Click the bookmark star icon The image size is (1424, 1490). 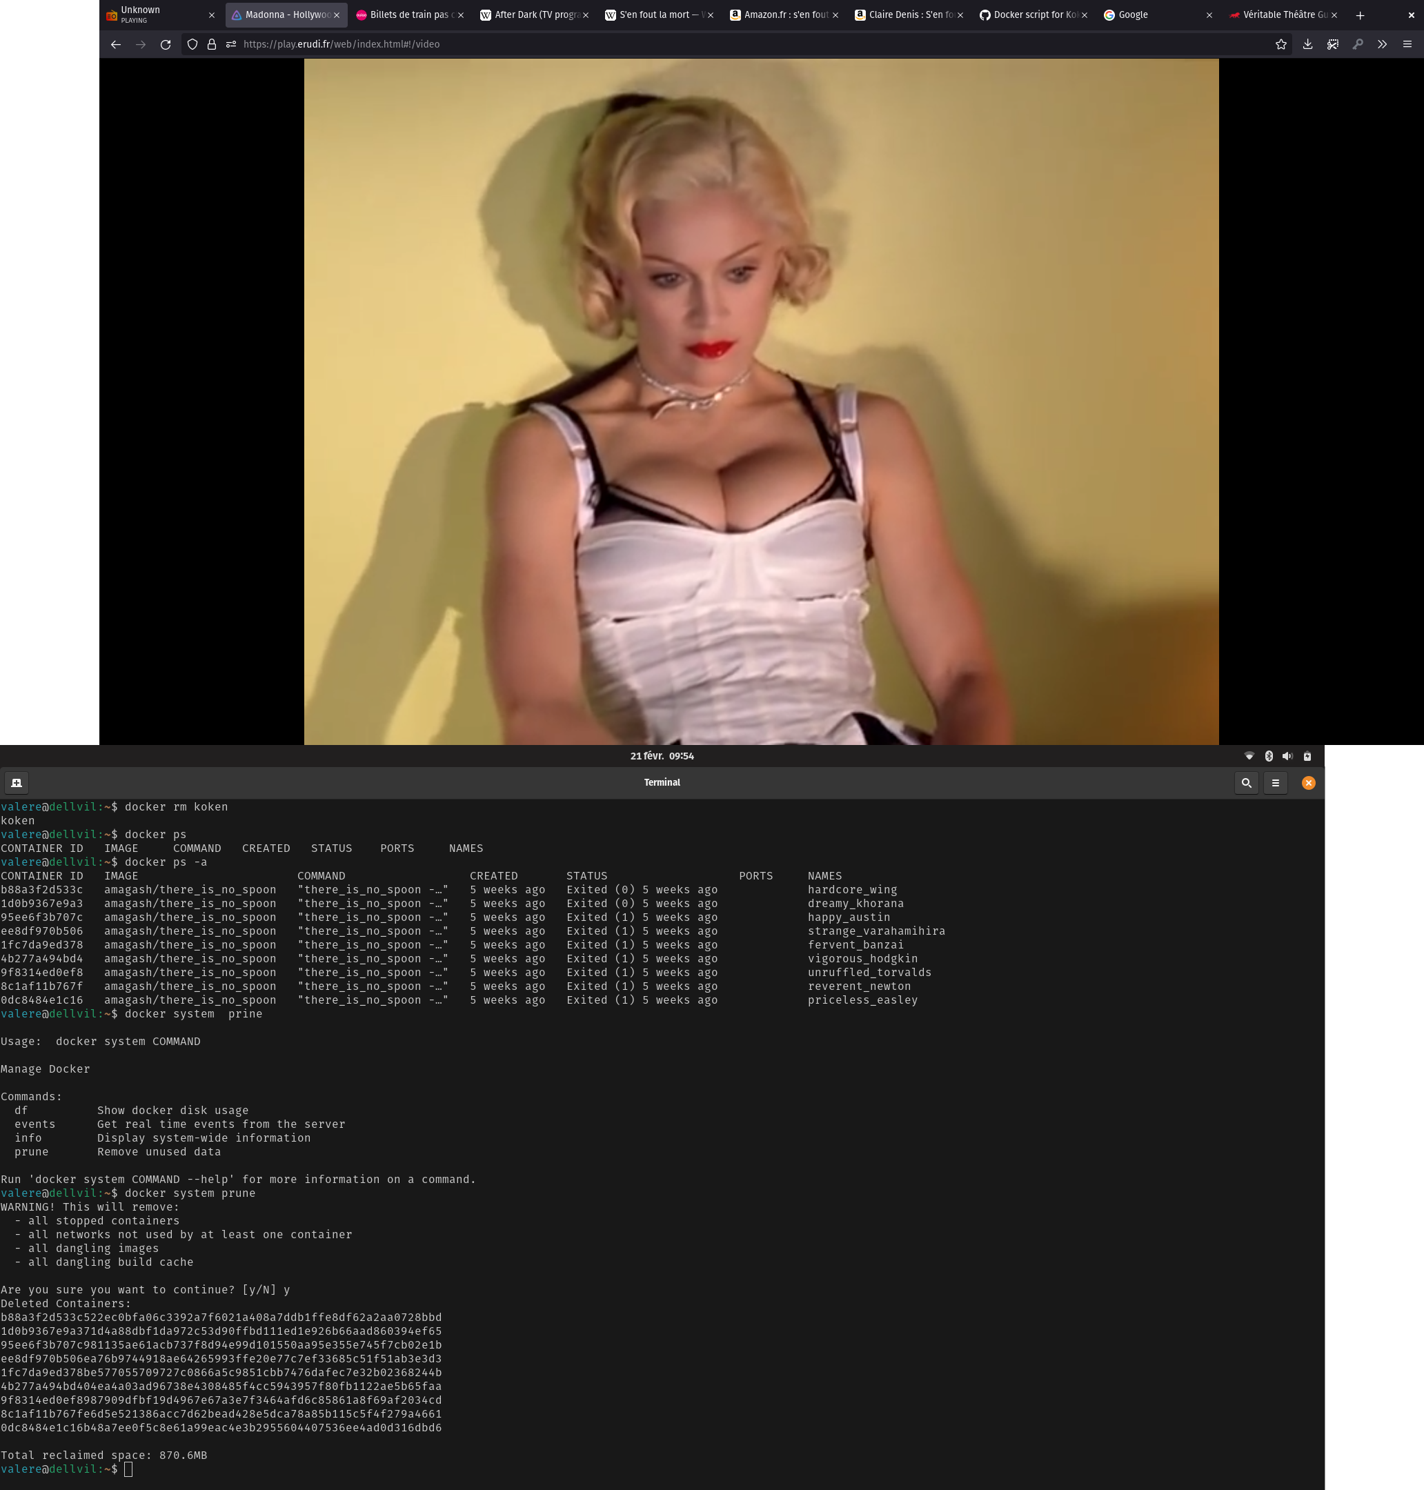(1280, 44)
